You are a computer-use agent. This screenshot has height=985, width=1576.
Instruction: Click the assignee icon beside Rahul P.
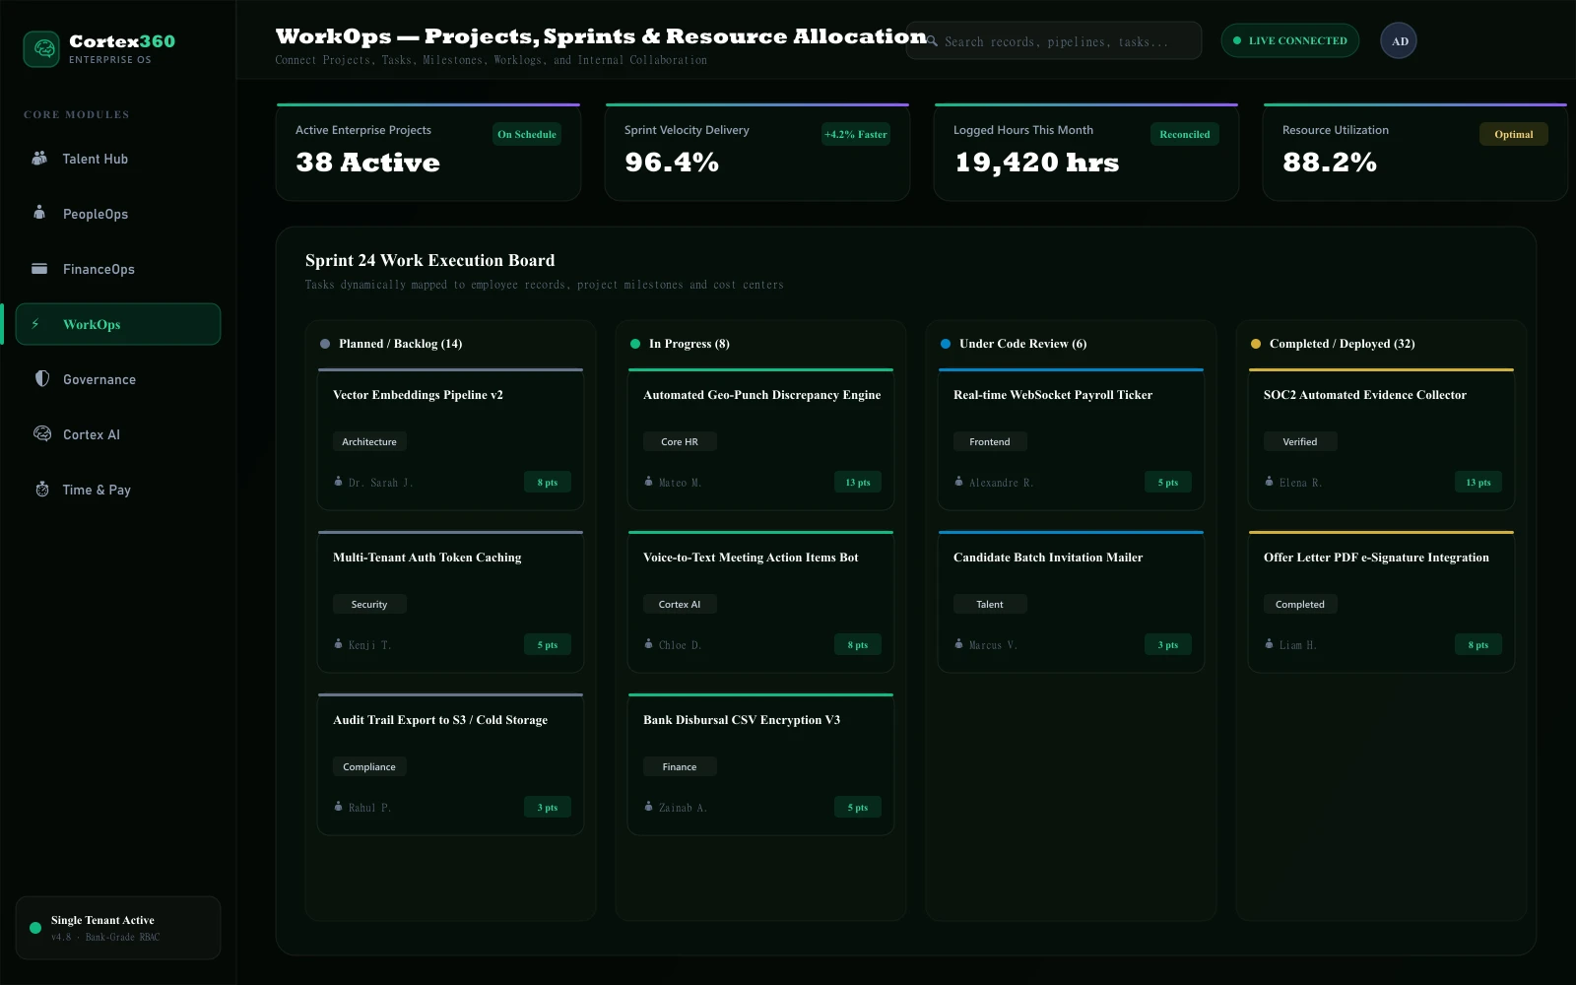[339, 807]
